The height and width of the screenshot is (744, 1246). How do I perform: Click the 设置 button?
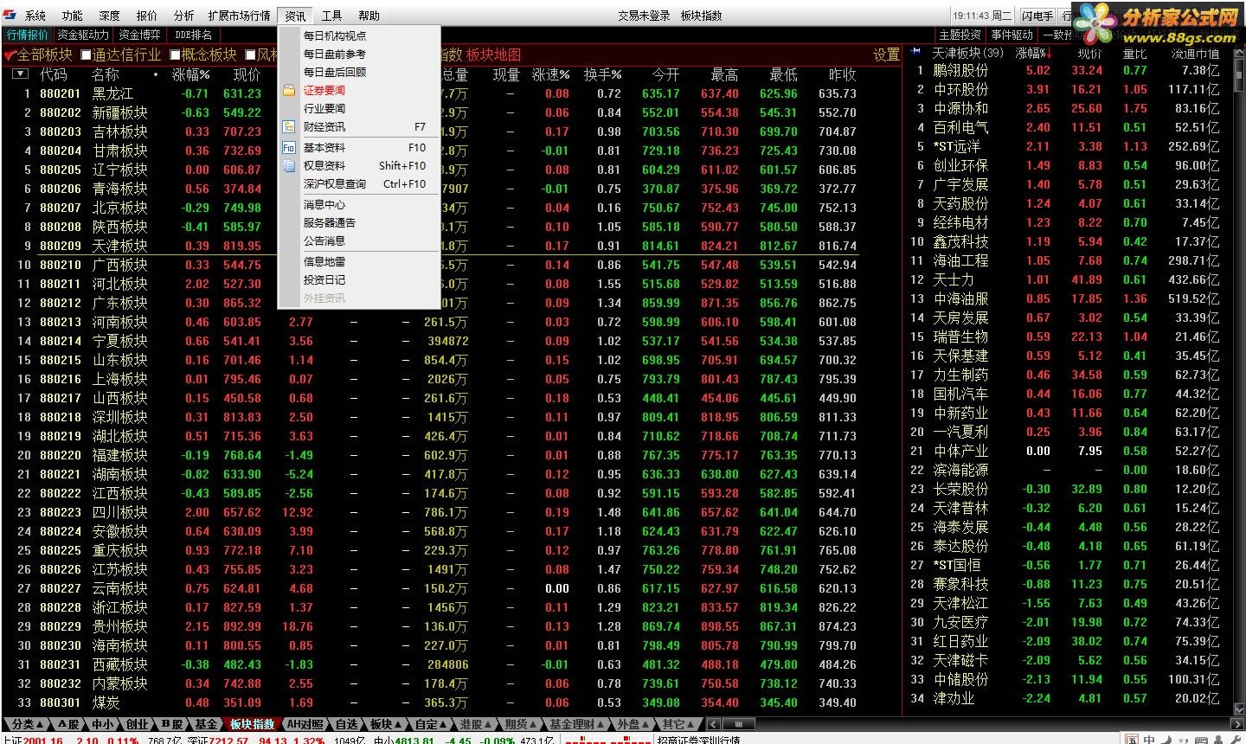coord(886,55)
